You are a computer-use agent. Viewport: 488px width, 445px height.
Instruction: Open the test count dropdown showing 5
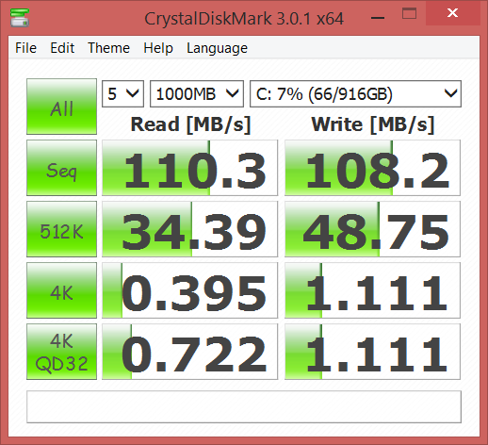click(x=122, y=93)
